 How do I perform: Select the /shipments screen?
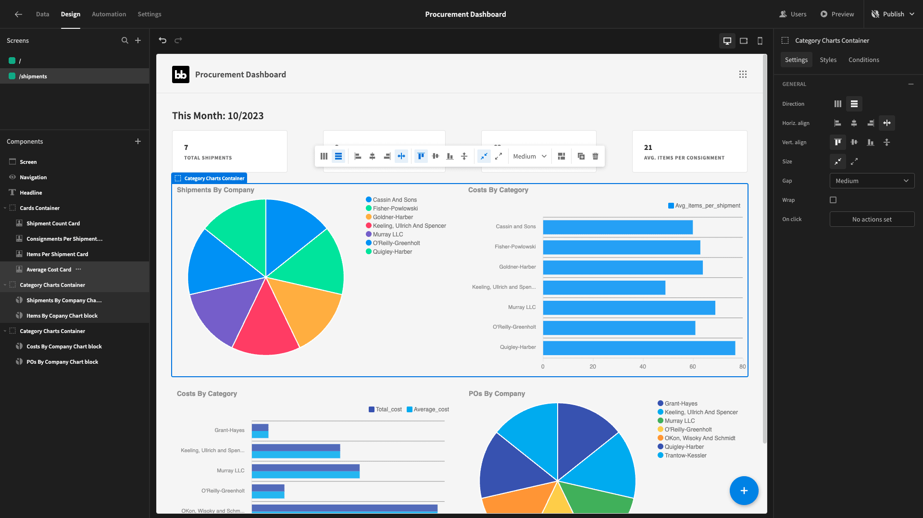click(75, 76)
